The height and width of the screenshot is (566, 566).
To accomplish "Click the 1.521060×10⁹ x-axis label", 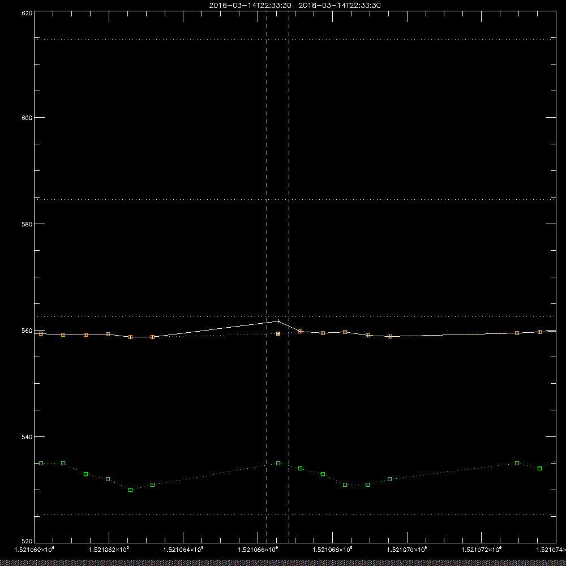I will click(35, 550).
